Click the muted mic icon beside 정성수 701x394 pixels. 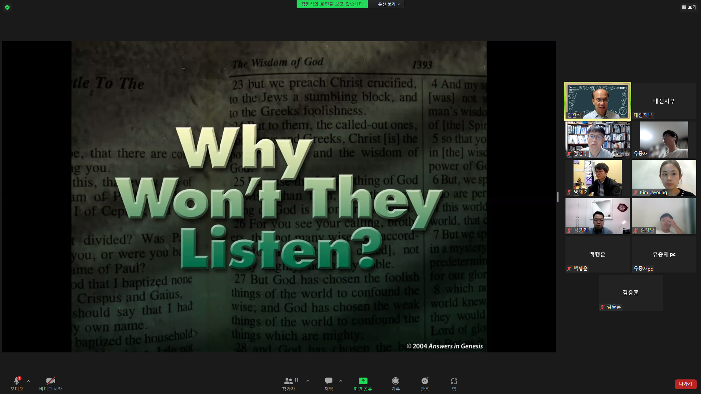coord(569,154)
